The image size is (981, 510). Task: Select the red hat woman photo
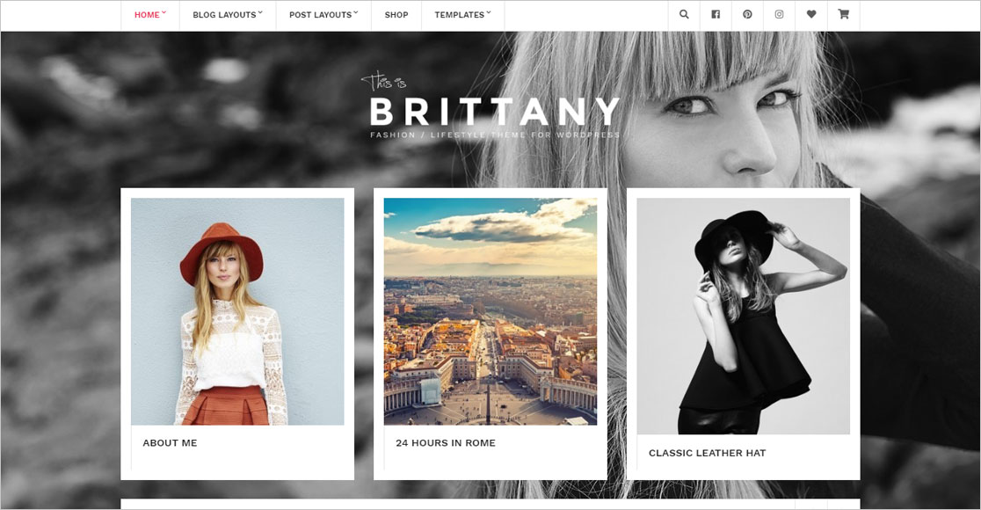coord(237,311)
